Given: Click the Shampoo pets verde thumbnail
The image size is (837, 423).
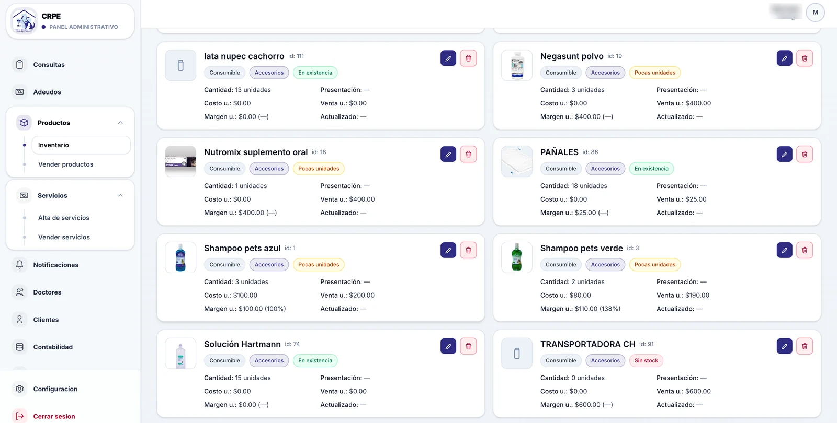Looking at the screenshot, I should click(517, 257).
